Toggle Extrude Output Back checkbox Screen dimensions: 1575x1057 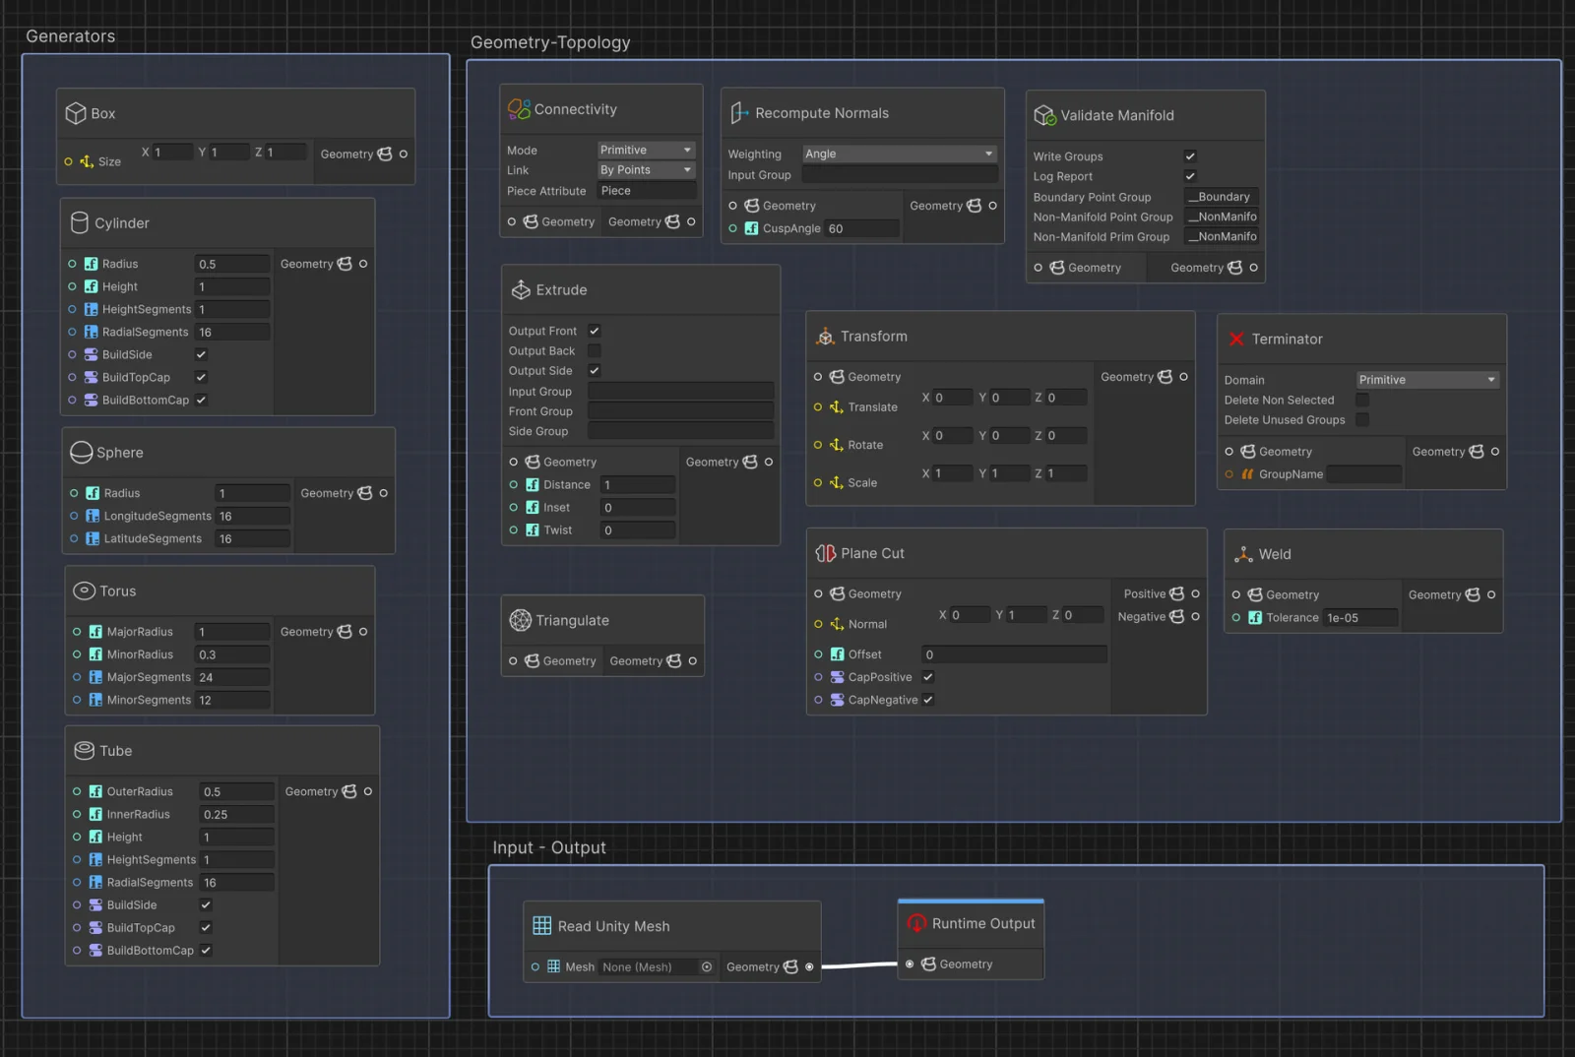[x=595, y=350]
